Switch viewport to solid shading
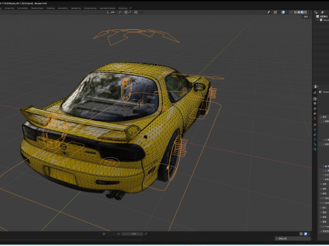The height and width of the screenshot is (246, 329). point(299,12)
